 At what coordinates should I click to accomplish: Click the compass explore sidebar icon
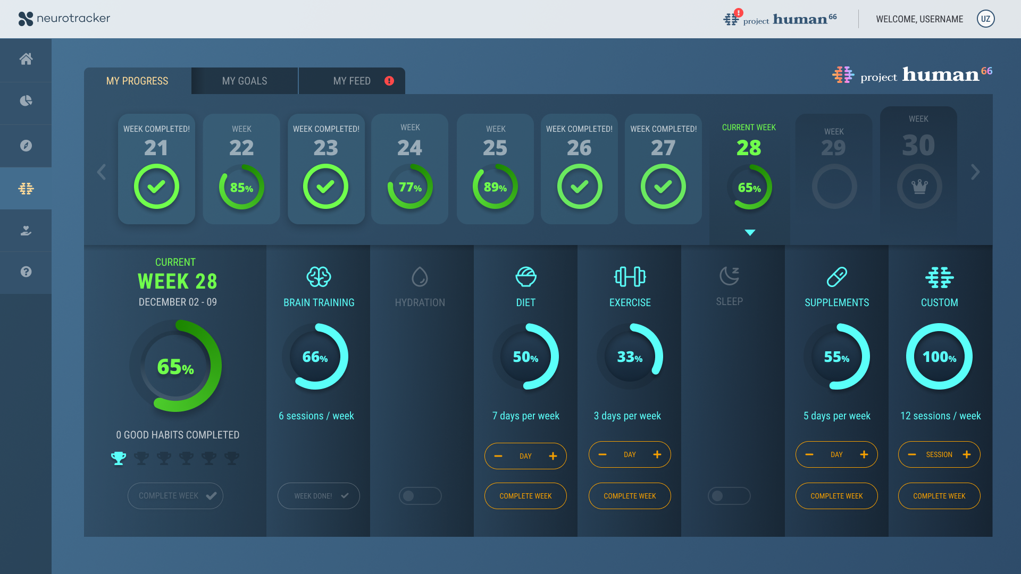coord(26,146)
